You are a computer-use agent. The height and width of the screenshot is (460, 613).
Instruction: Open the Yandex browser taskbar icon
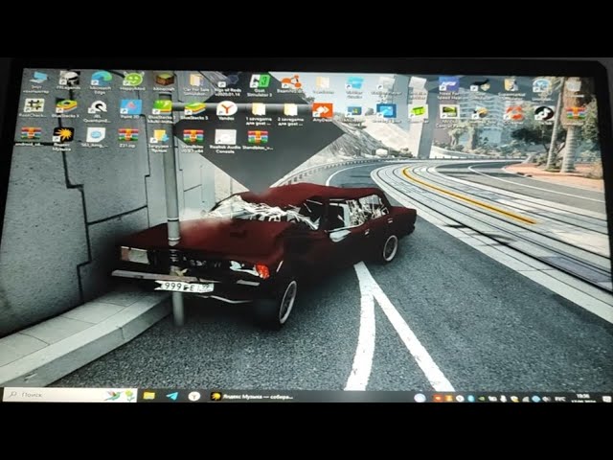(193, 396)
